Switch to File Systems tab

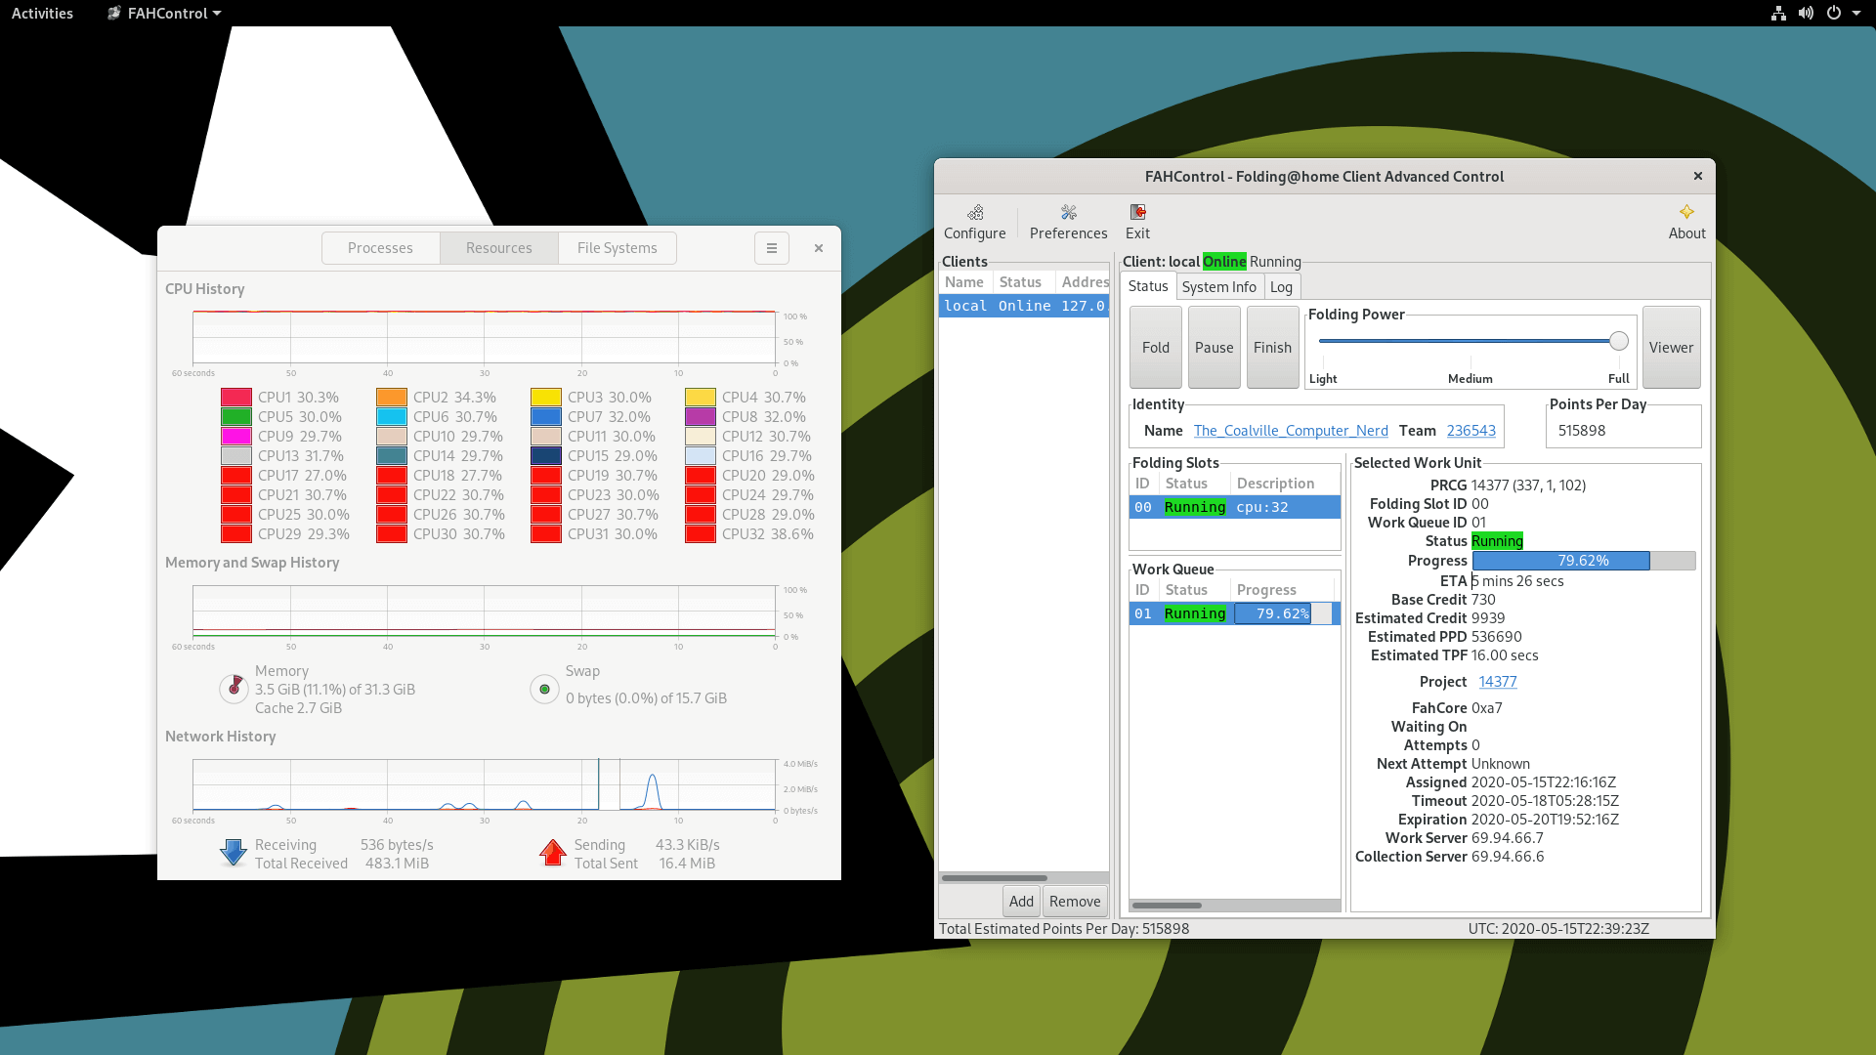[x=617, y=248]
